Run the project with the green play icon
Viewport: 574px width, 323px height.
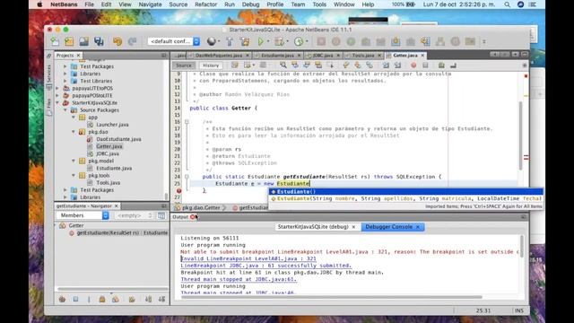[261, 41]
